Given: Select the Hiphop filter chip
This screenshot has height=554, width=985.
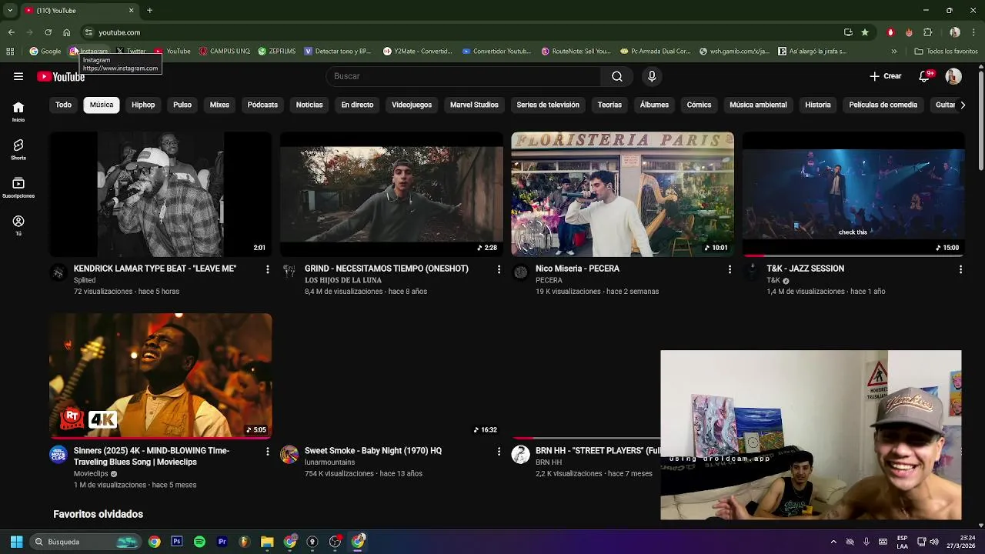Looking at the screenshot, I should (x=143, y=105).
